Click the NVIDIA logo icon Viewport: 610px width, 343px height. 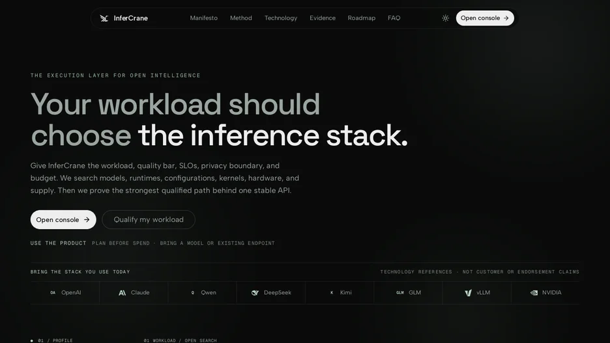(x=534, y=292)
